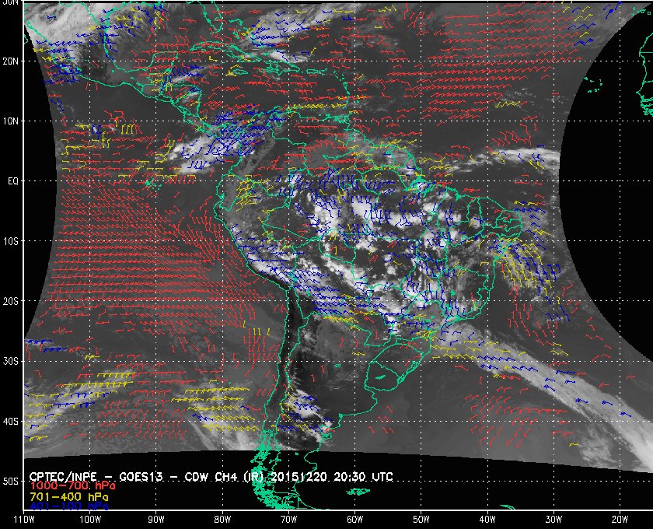Click the 100W longitude label
This screenshot has height=529, width=653.
tap(90, 520)
